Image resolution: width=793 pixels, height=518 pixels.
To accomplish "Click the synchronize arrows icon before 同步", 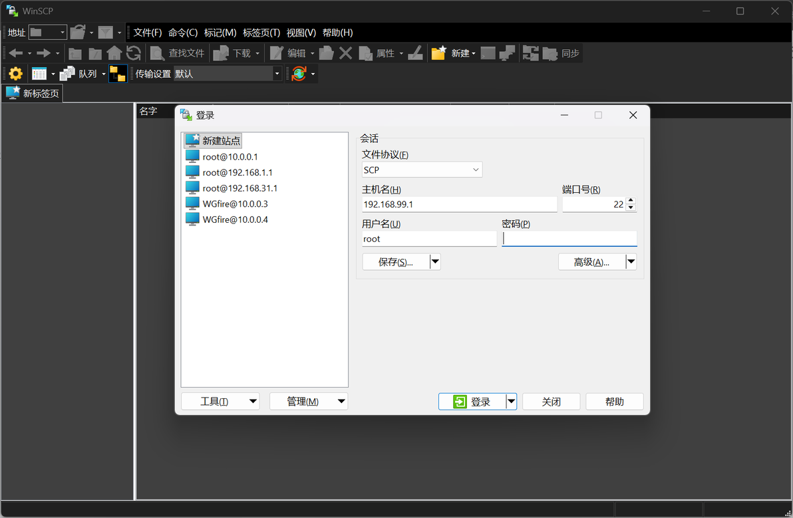I will pos(530,53).
